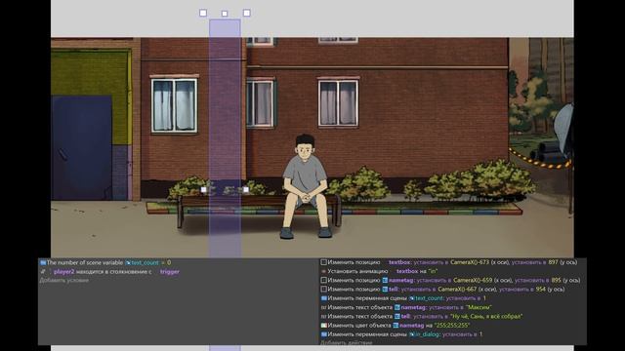The width and height of the screenshot is (625, 351).
Task: Click the top-center resize handle of the trigger object
Action: coord(225,14)
